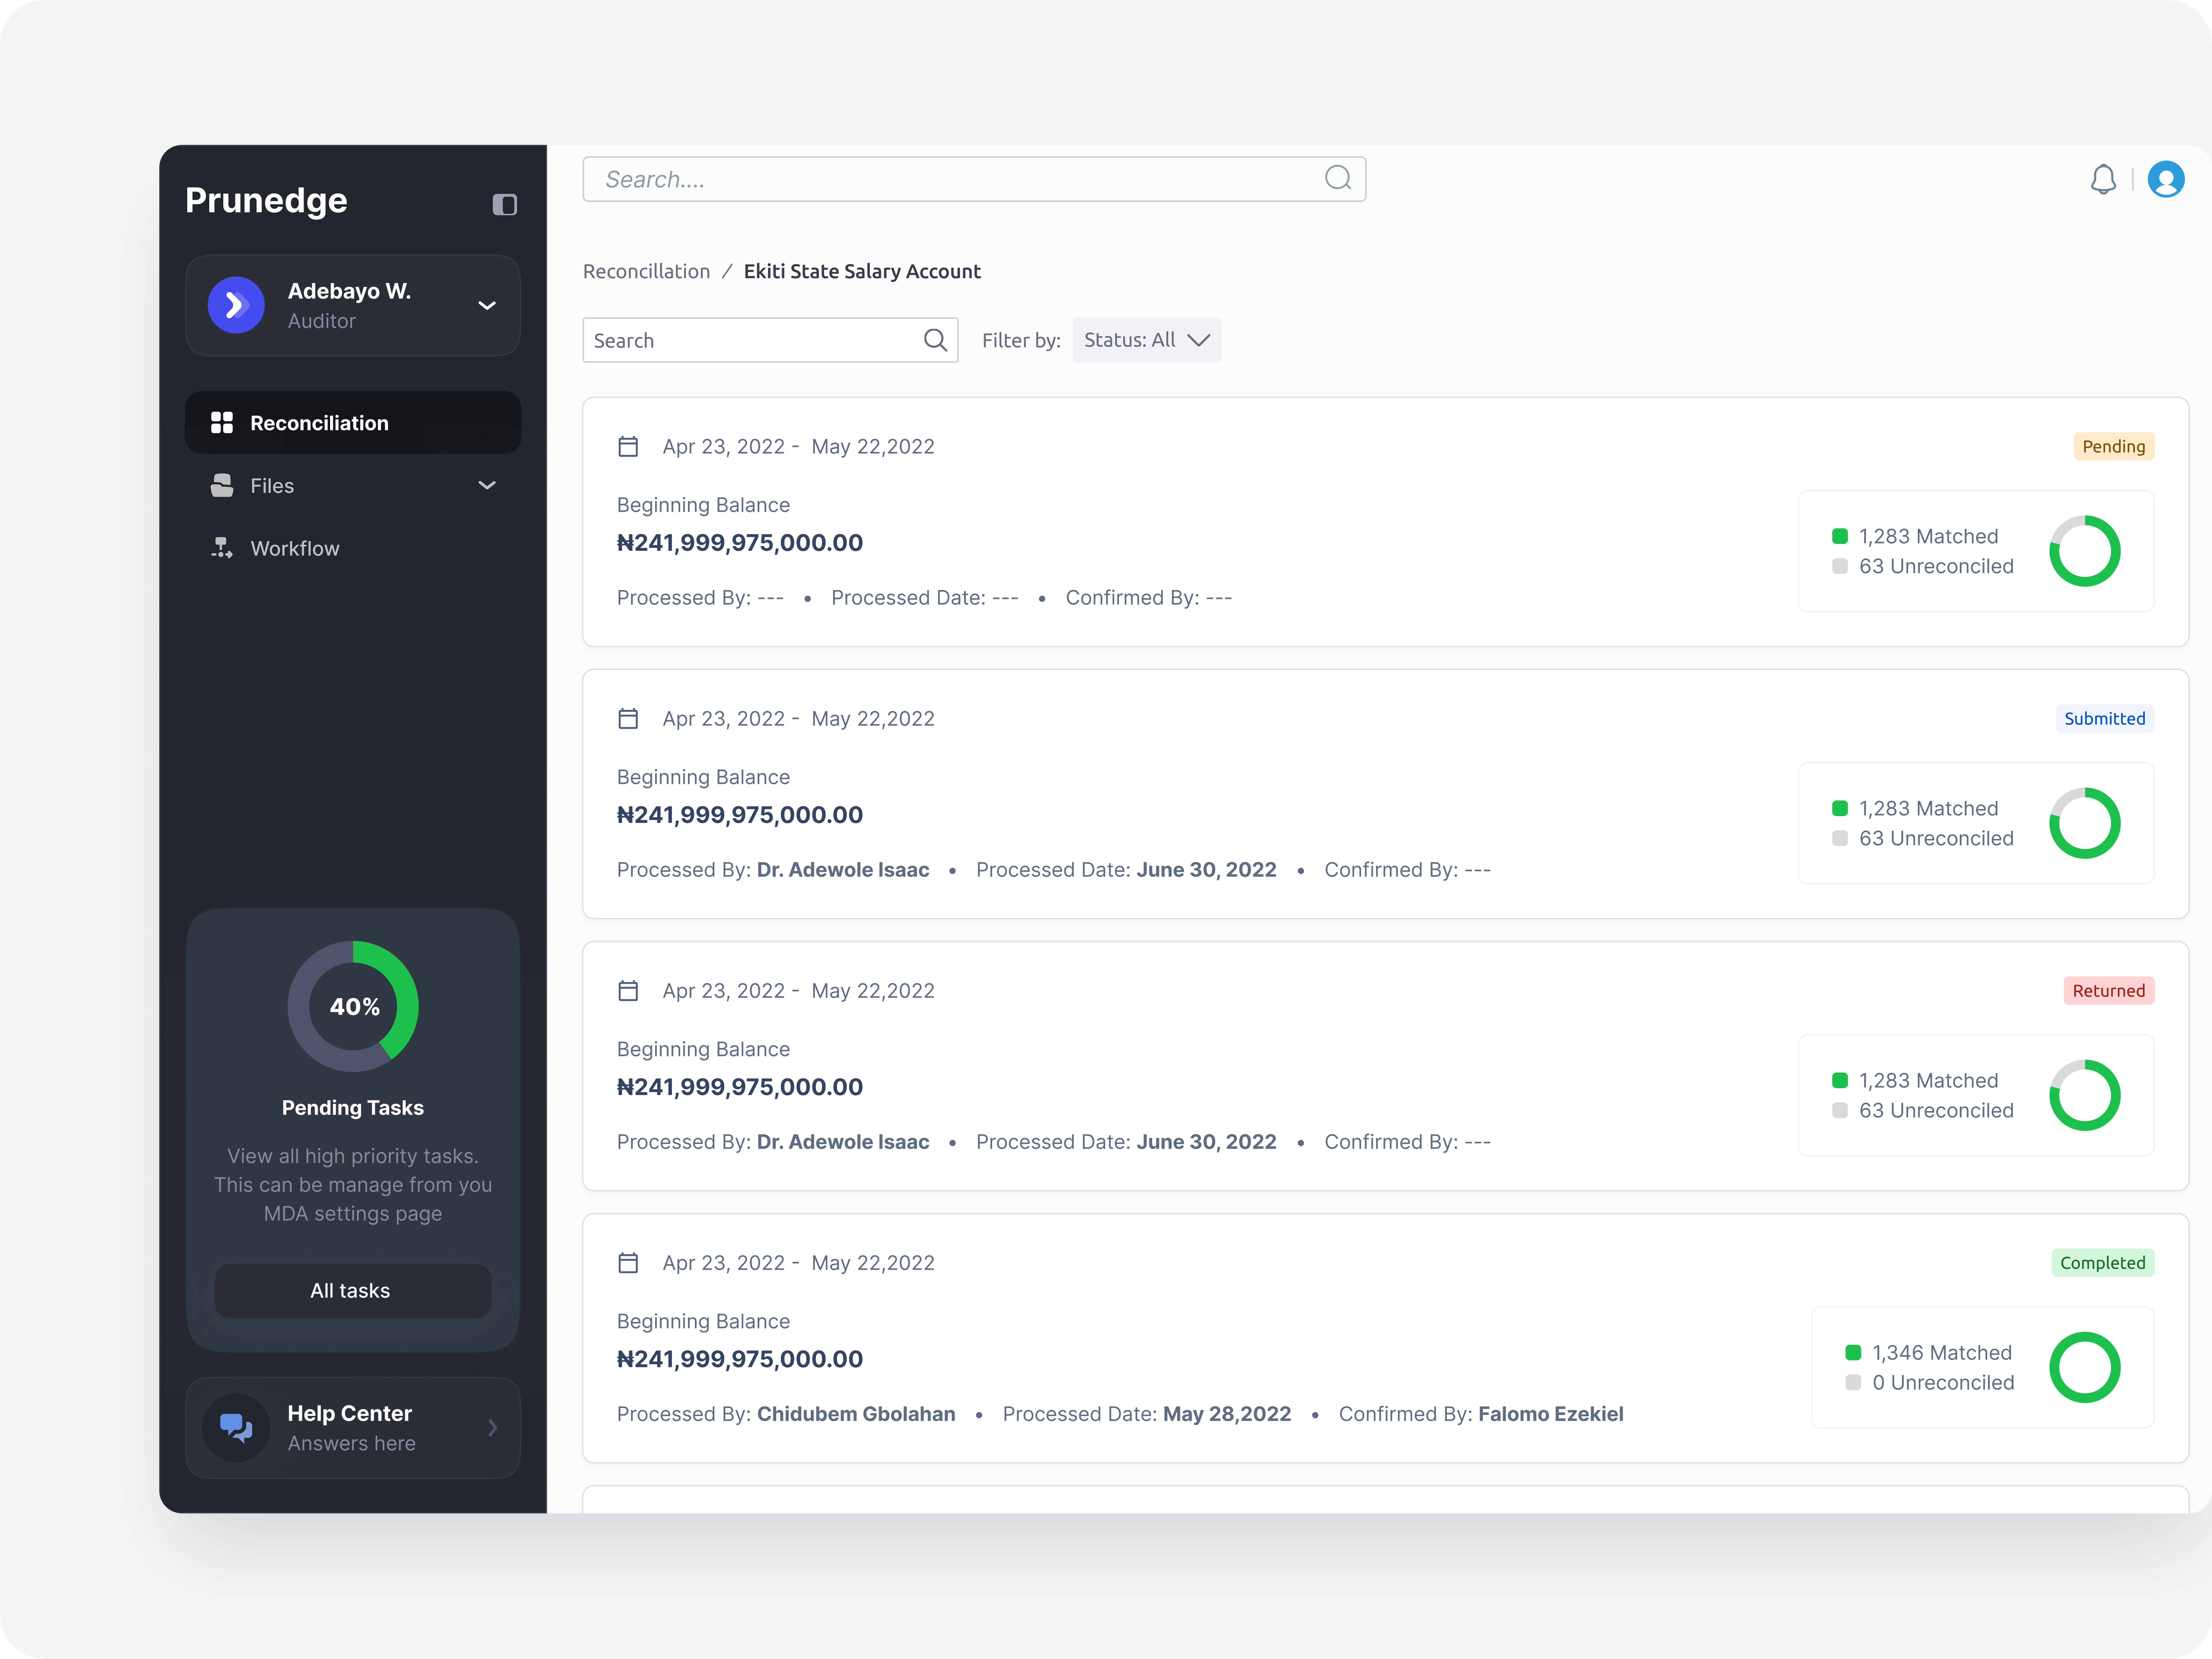Open the notifications bell
The height and width of the screenshot is (1659, 2212).
(2103, 180)
